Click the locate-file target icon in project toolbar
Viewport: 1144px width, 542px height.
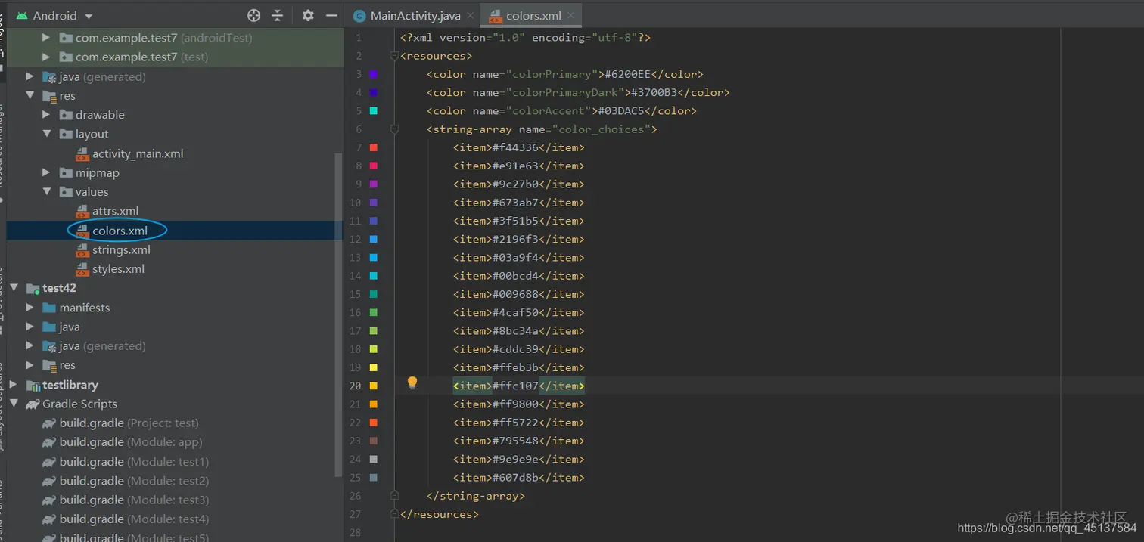tap(254, 15)
